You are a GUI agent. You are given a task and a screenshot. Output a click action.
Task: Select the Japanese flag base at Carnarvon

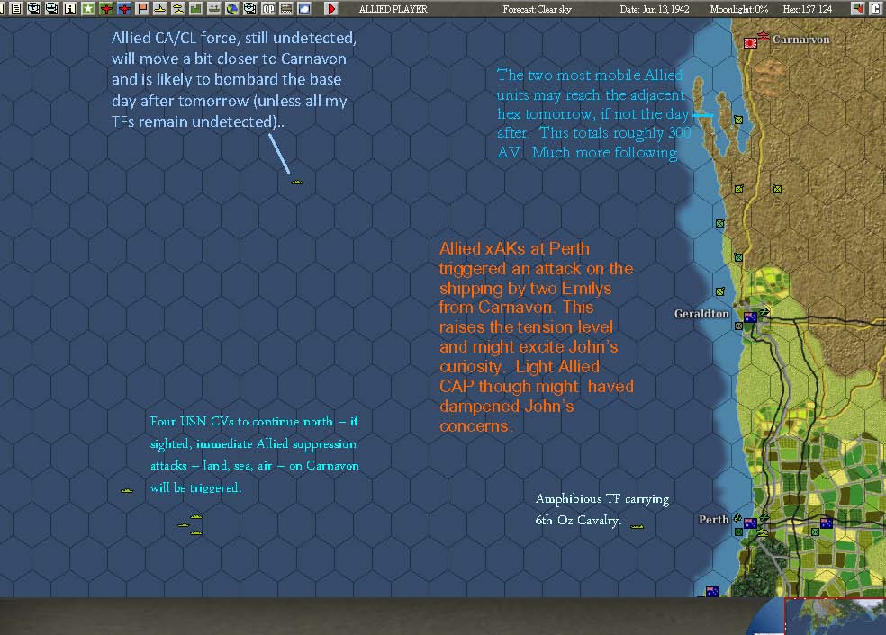click(x=750, y=43)
